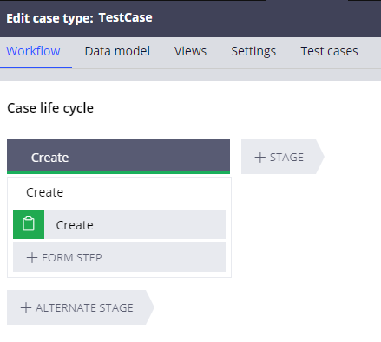Switch to the Workflow tab
The height and width of the screenshot is (342, 381).
[33, 51]
